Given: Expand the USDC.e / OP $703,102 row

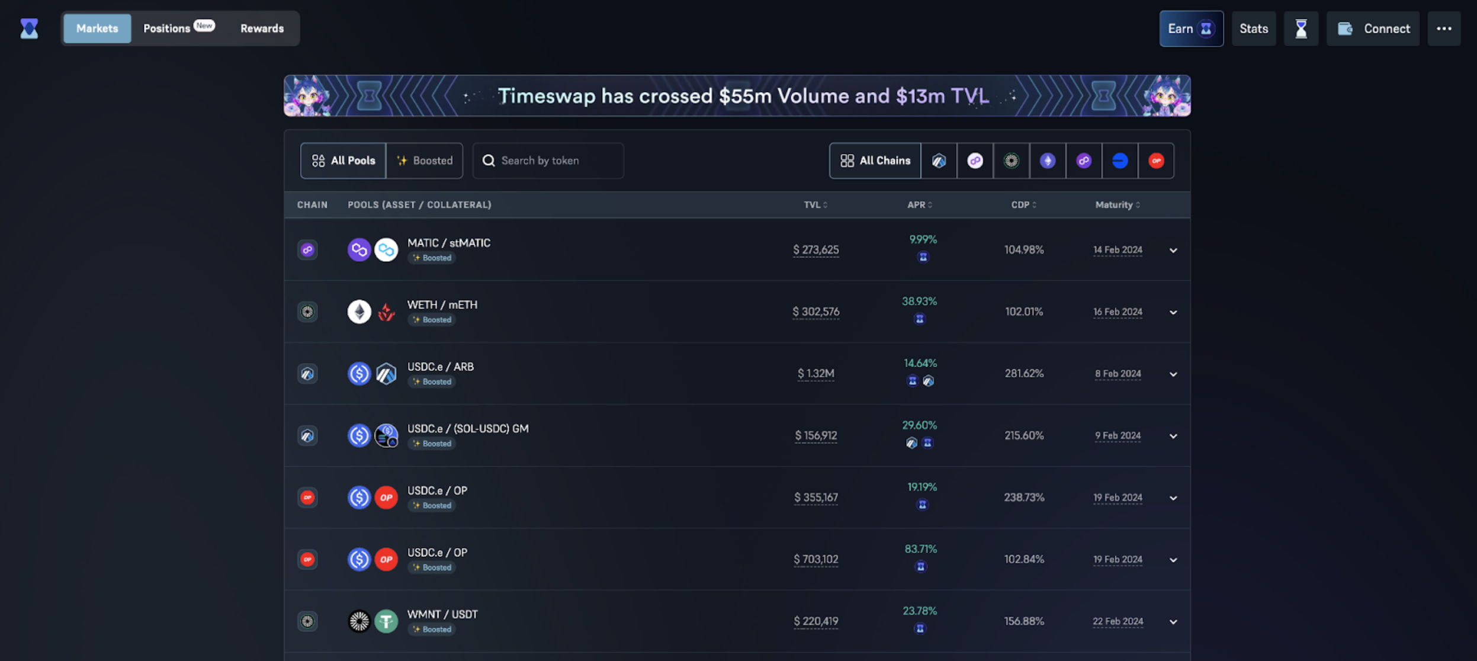Looking at the screenshot, I should pyautogui.click(x=1173, y=560).
